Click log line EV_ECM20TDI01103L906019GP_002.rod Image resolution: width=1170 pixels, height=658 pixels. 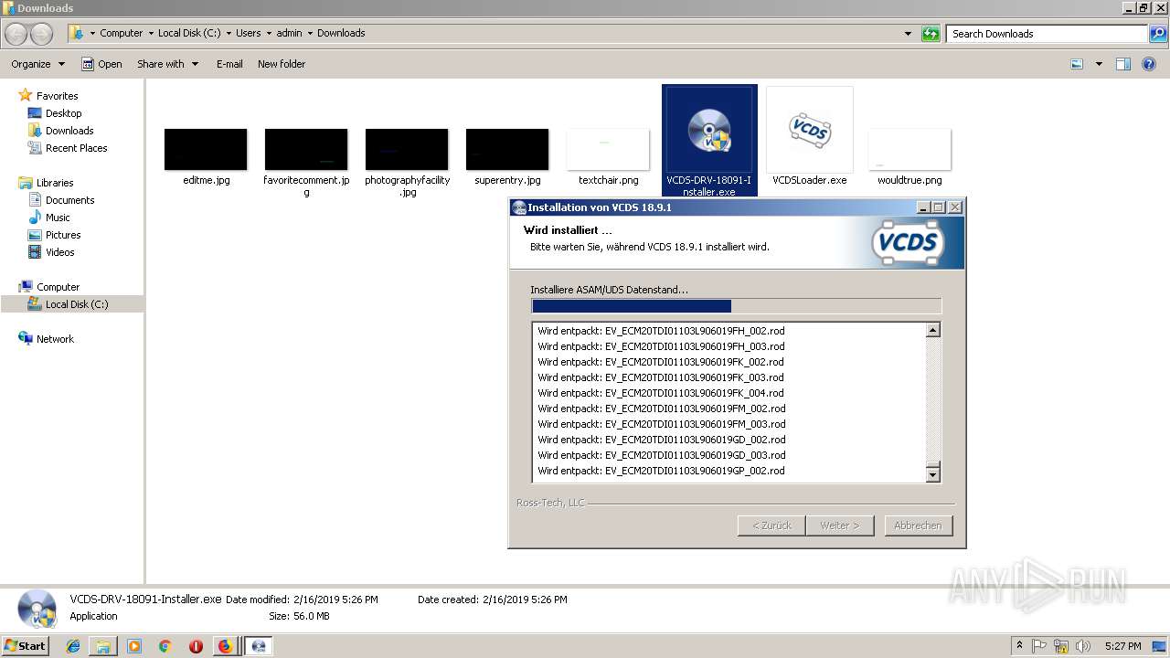tap(661, 471)
